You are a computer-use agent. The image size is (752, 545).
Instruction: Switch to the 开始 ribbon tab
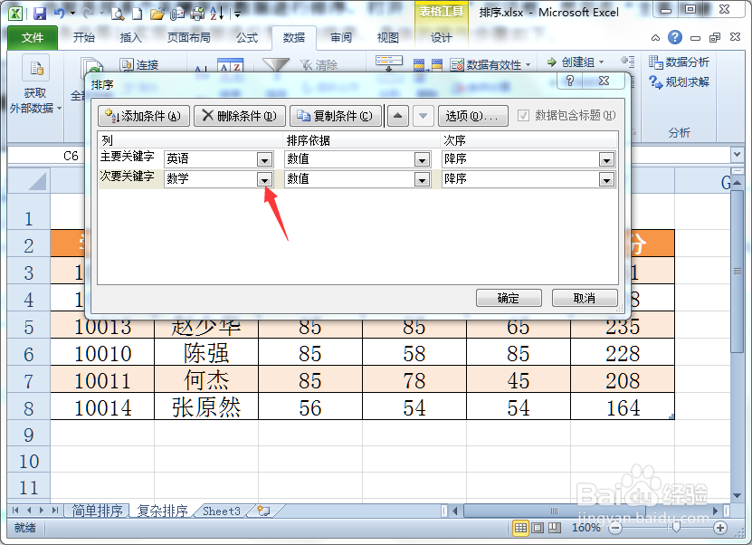84,37
